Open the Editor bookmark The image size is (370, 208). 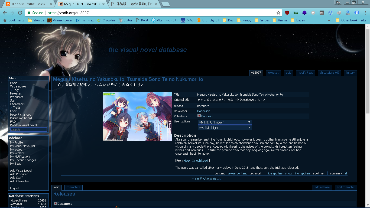[x=125, y=20]
